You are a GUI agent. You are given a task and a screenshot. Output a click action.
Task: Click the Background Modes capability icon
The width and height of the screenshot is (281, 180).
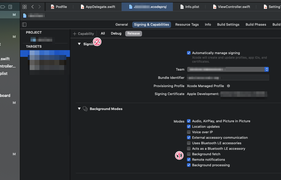click(85, 109)
